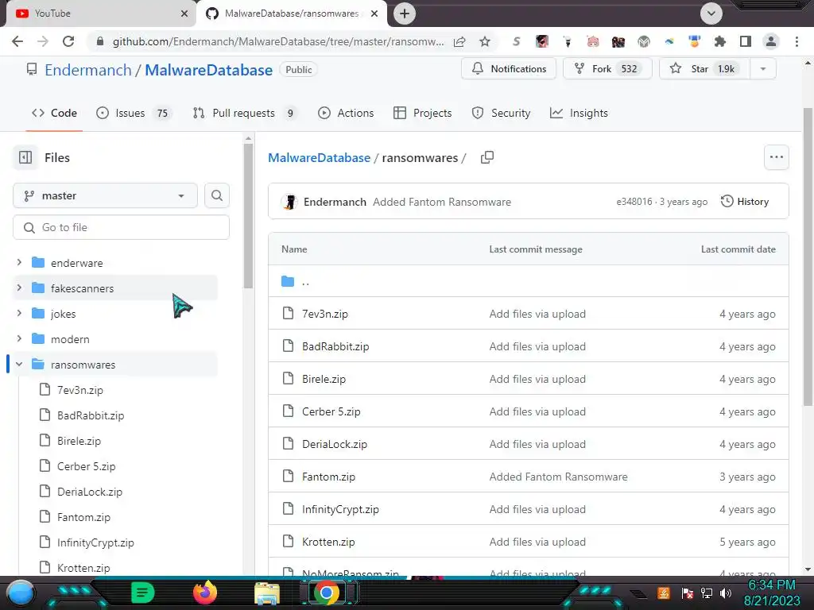Open the Projects tab
This screenshot has height=610, width=814.
pyautogui.click(x=423, y=113)
